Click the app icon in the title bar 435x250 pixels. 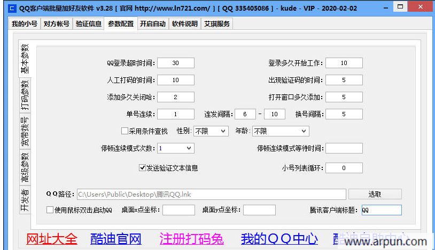pyautogui.click(x=12, y=8)
